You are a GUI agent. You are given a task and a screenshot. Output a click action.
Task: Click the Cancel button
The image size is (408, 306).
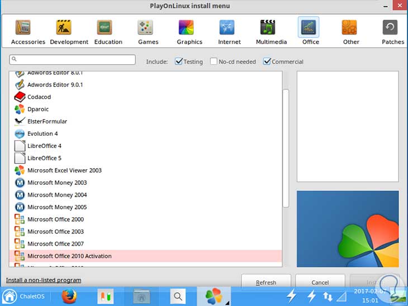point(320,281)
